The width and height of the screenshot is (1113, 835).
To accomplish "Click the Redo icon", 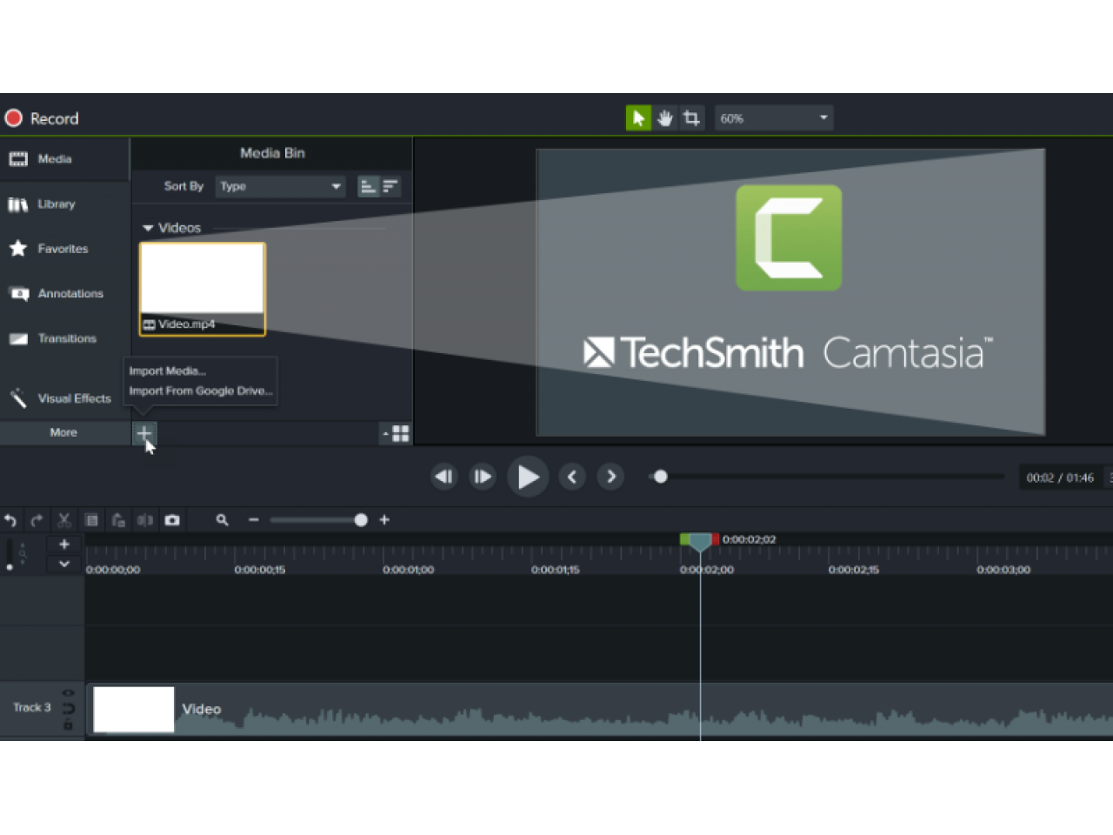I will pyautogui.click(x=37, y=520).
